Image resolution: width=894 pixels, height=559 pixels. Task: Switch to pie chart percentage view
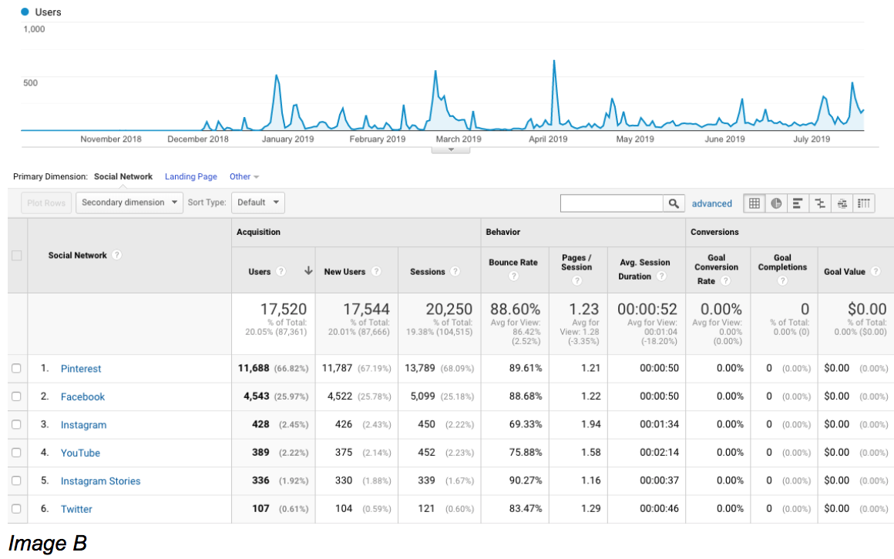point(776,203)
